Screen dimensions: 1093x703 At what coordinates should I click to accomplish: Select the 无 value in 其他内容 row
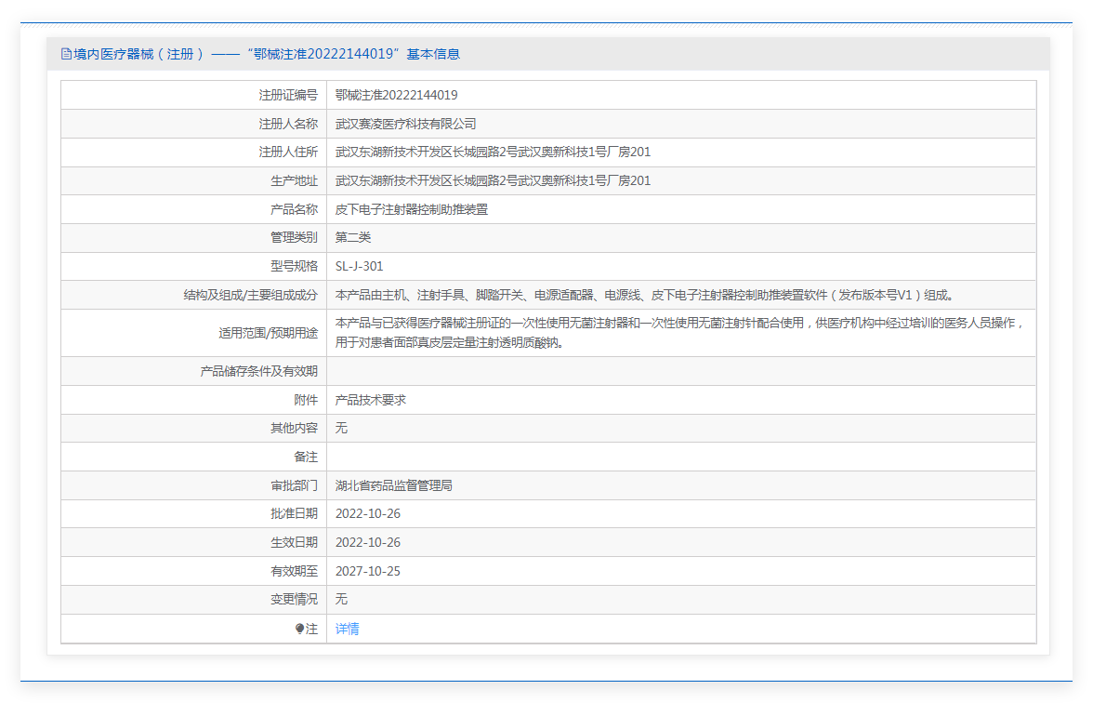pos(341,428)
